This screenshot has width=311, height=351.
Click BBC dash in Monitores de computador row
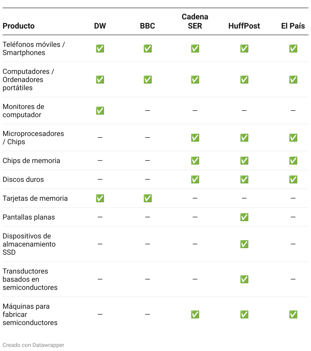point(148,111)
